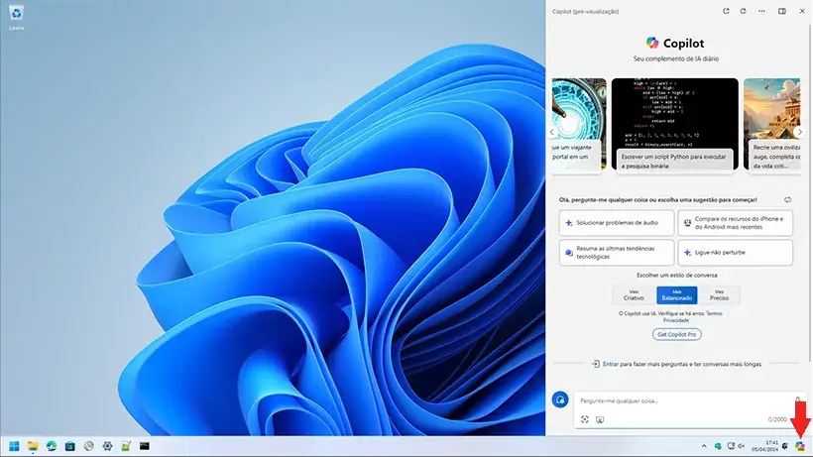Launch Microsoft Edge from the taskbar

click(x=52, y=446)
